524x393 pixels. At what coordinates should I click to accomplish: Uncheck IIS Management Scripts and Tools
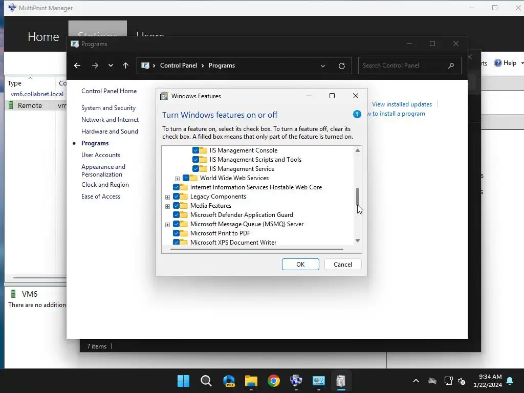[196, 160]
